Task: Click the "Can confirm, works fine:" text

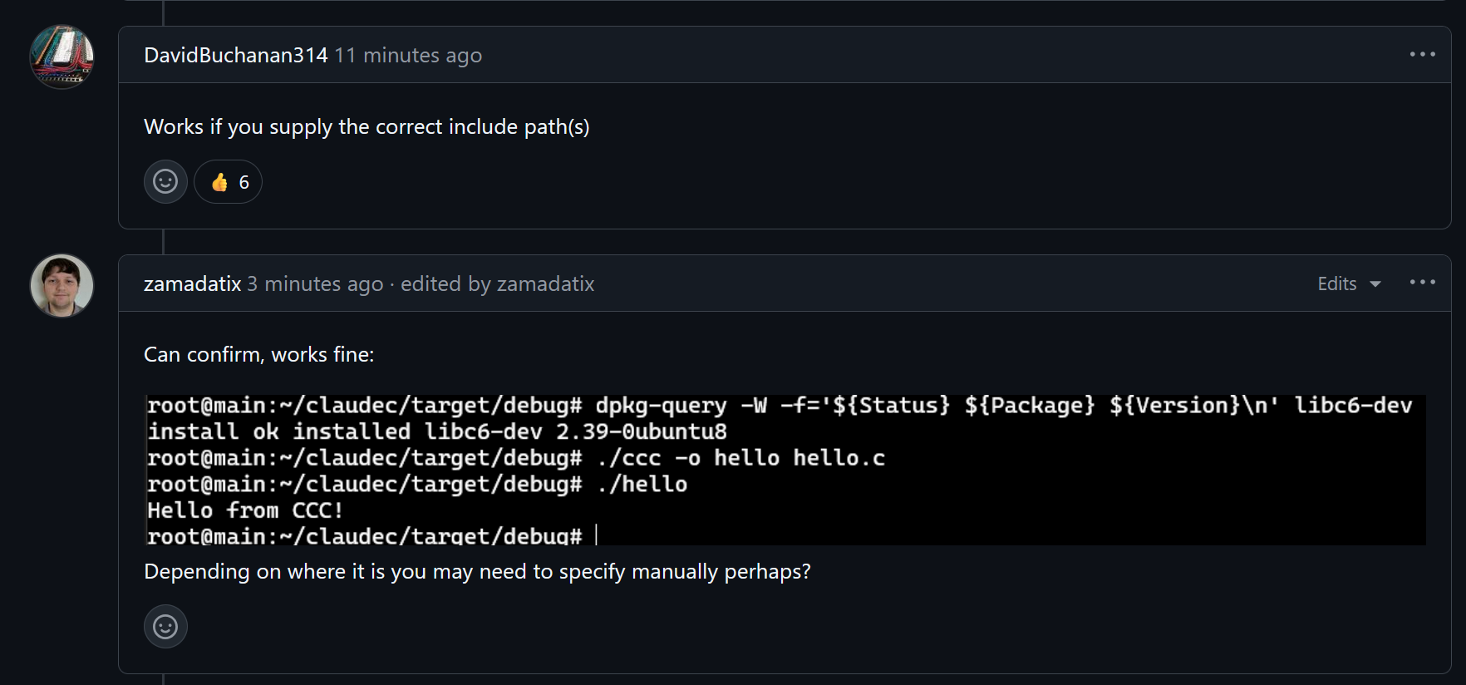Action: [x=258, y=354]
